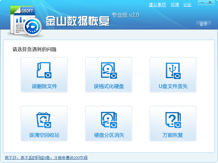
Task: Open the 误删除文件 recovery option
Action: click(44, 75)
